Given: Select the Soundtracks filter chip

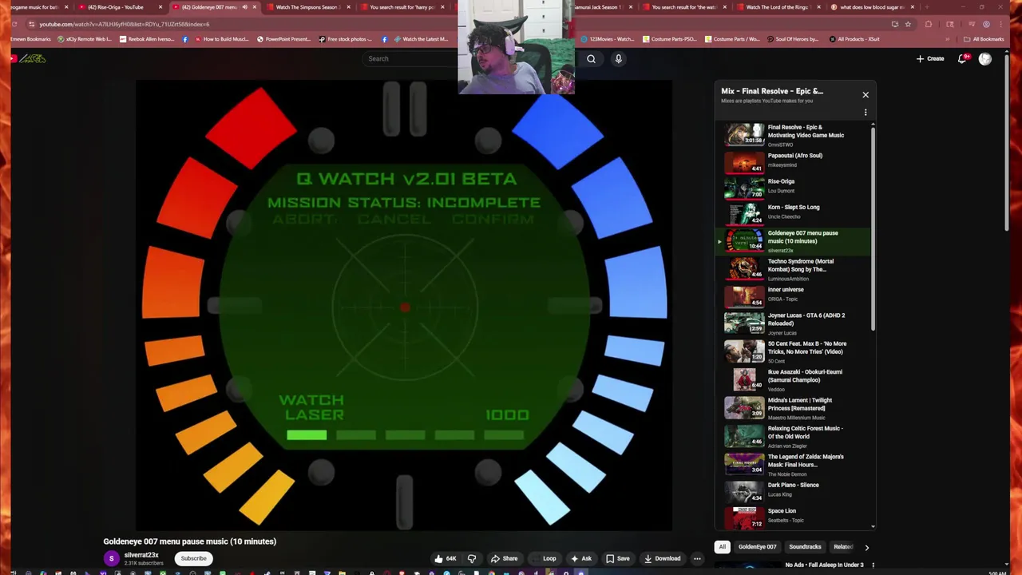Looking at the screenshot, I should (x=805, y=547).
